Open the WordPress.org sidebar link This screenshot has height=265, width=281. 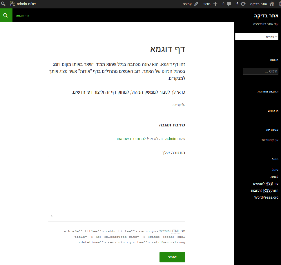tap(266, 197)
